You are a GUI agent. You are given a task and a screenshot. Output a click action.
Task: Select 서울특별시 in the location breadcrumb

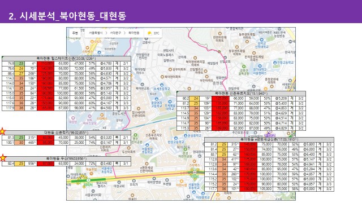pyautogui.click(x=96, y=33)
